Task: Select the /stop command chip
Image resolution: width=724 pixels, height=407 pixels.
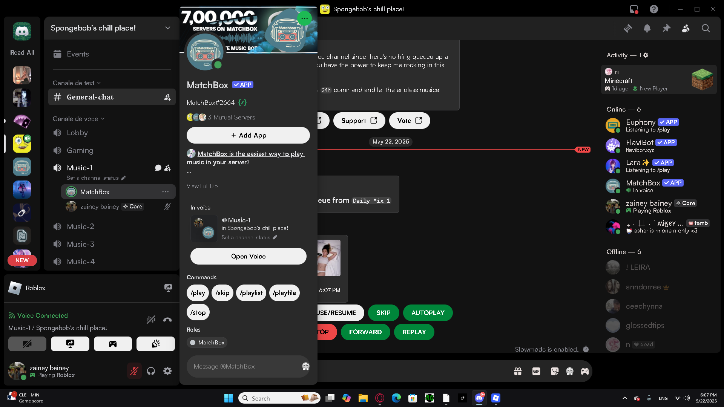Action: click(198, 312)
